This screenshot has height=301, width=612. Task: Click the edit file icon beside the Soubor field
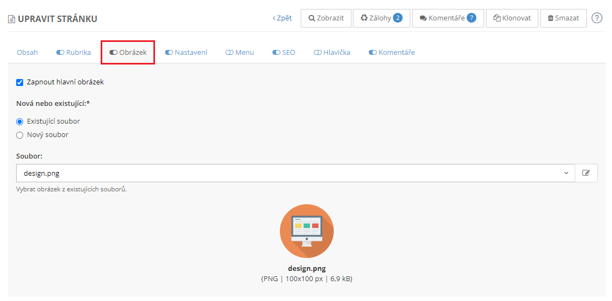pyautogui.click(x=586, y=173)
